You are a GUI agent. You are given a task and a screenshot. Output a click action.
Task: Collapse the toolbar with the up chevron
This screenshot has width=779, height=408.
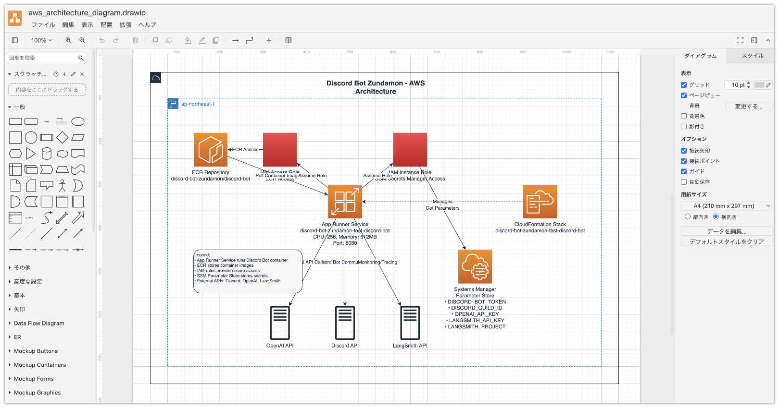click(x=768, y=40)
